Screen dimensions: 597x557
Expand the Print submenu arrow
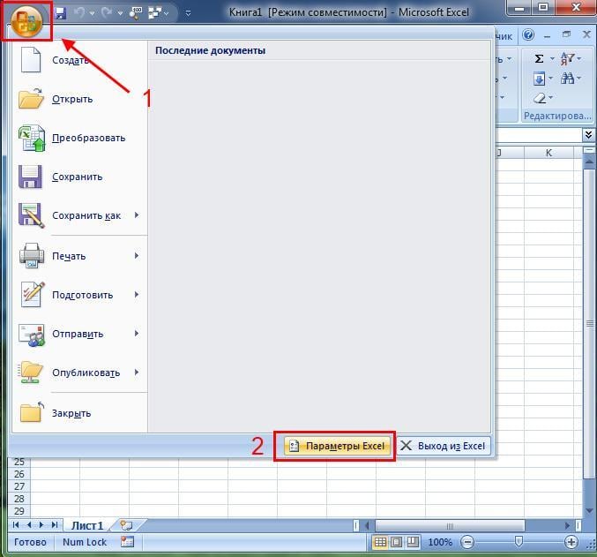click(x=137, y=256)
